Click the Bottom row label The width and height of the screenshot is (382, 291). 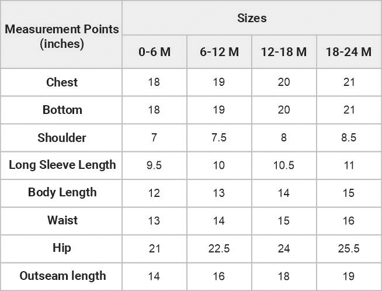pos(61,110)
